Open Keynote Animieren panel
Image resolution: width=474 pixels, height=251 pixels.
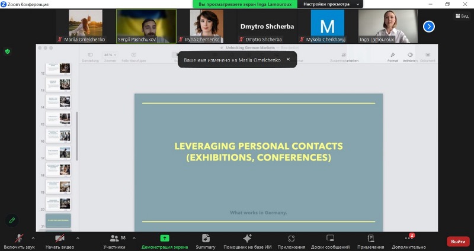(x=410, y=57)
